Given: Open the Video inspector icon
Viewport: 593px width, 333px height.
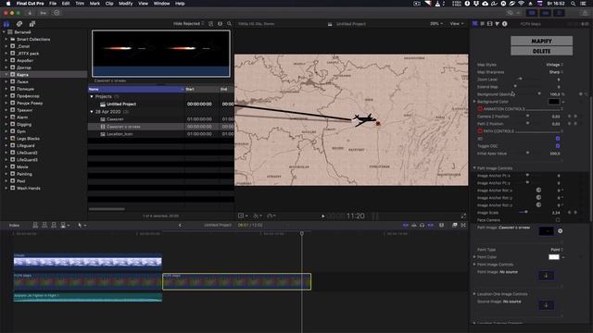Looking at the screenshot, I should [x=490, y=24].
